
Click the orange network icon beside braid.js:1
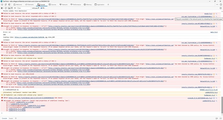click(x=214, y=14)
